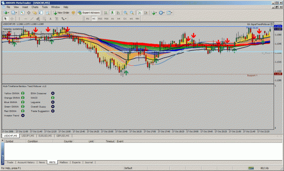Open the Navigator panel icon

tap(35, 13)
